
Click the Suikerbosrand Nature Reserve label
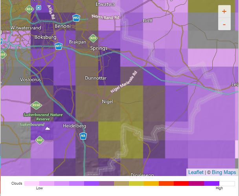(43, 116)
